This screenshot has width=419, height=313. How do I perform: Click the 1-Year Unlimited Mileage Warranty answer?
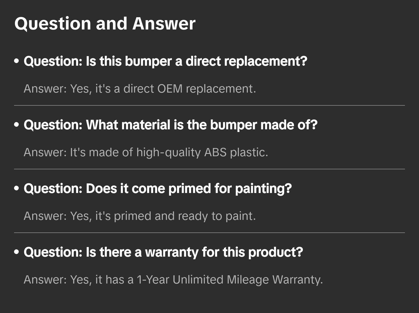(173, 280)
